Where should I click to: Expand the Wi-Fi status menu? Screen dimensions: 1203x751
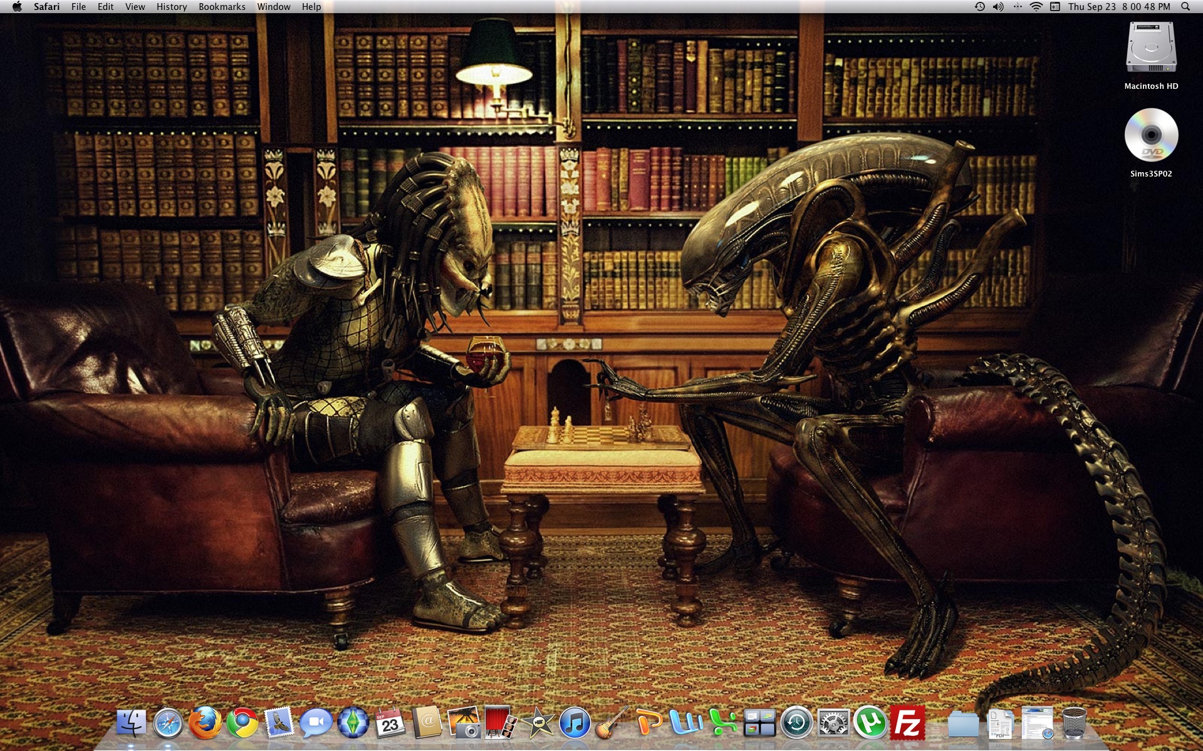coord(1036,7)
